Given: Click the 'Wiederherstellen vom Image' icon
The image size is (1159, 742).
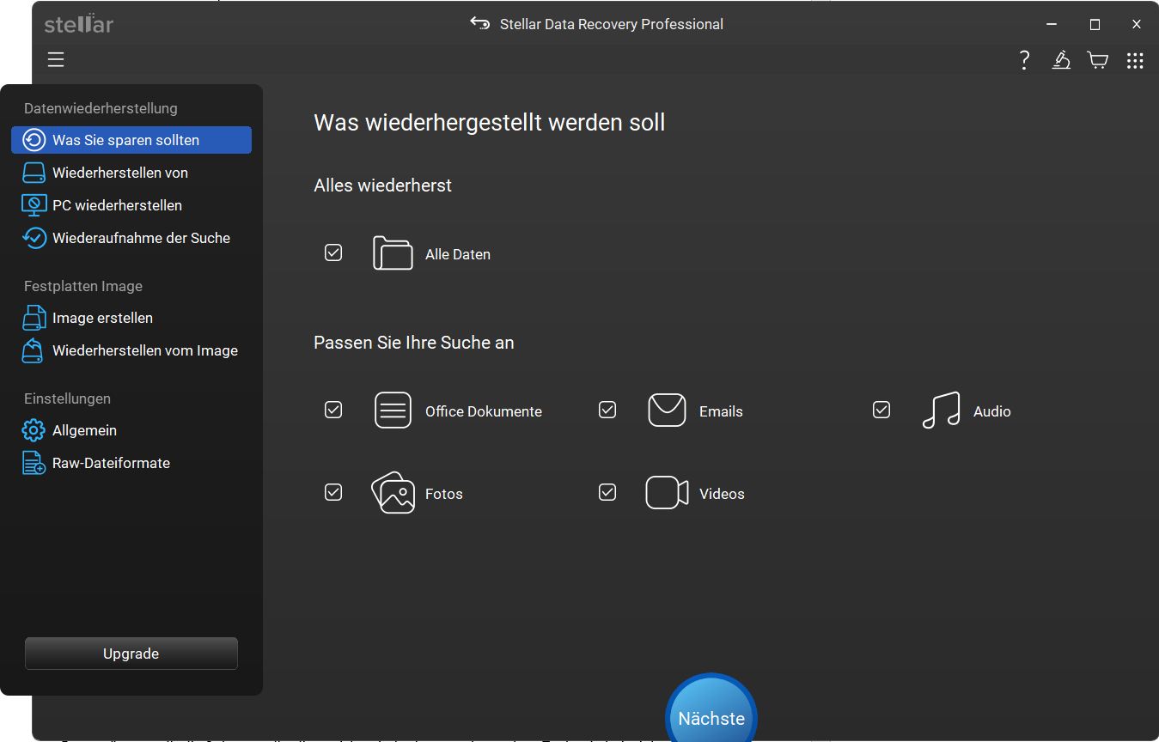Looking at the screenshot, I should point(33,350).
